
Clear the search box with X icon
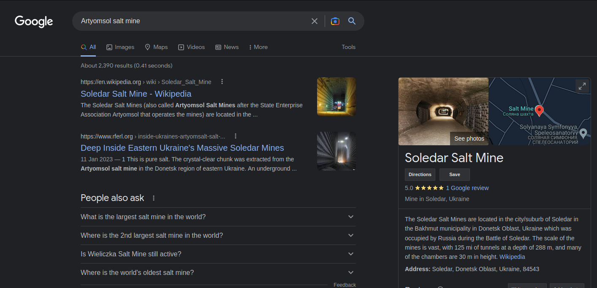click(x=315, y=21)
